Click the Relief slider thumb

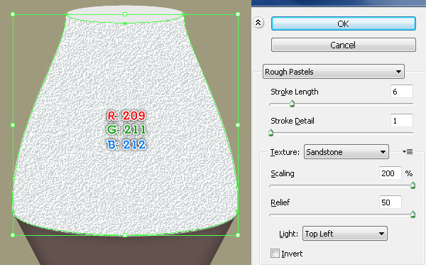pyautogui.click(x=413, y=215)
